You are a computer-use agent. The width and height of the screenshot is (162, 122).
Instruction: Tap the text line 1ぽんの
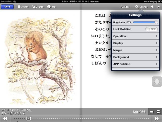point(99,63)
